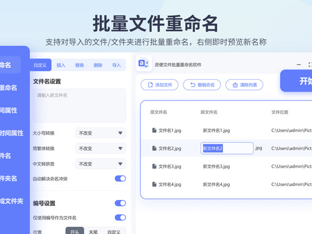Select 开头 position option
Viewport: 312px width, 234px height.
click(x=75, y=231)
